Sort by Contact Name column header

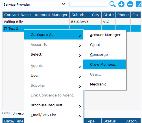click(x=18, y=15)
